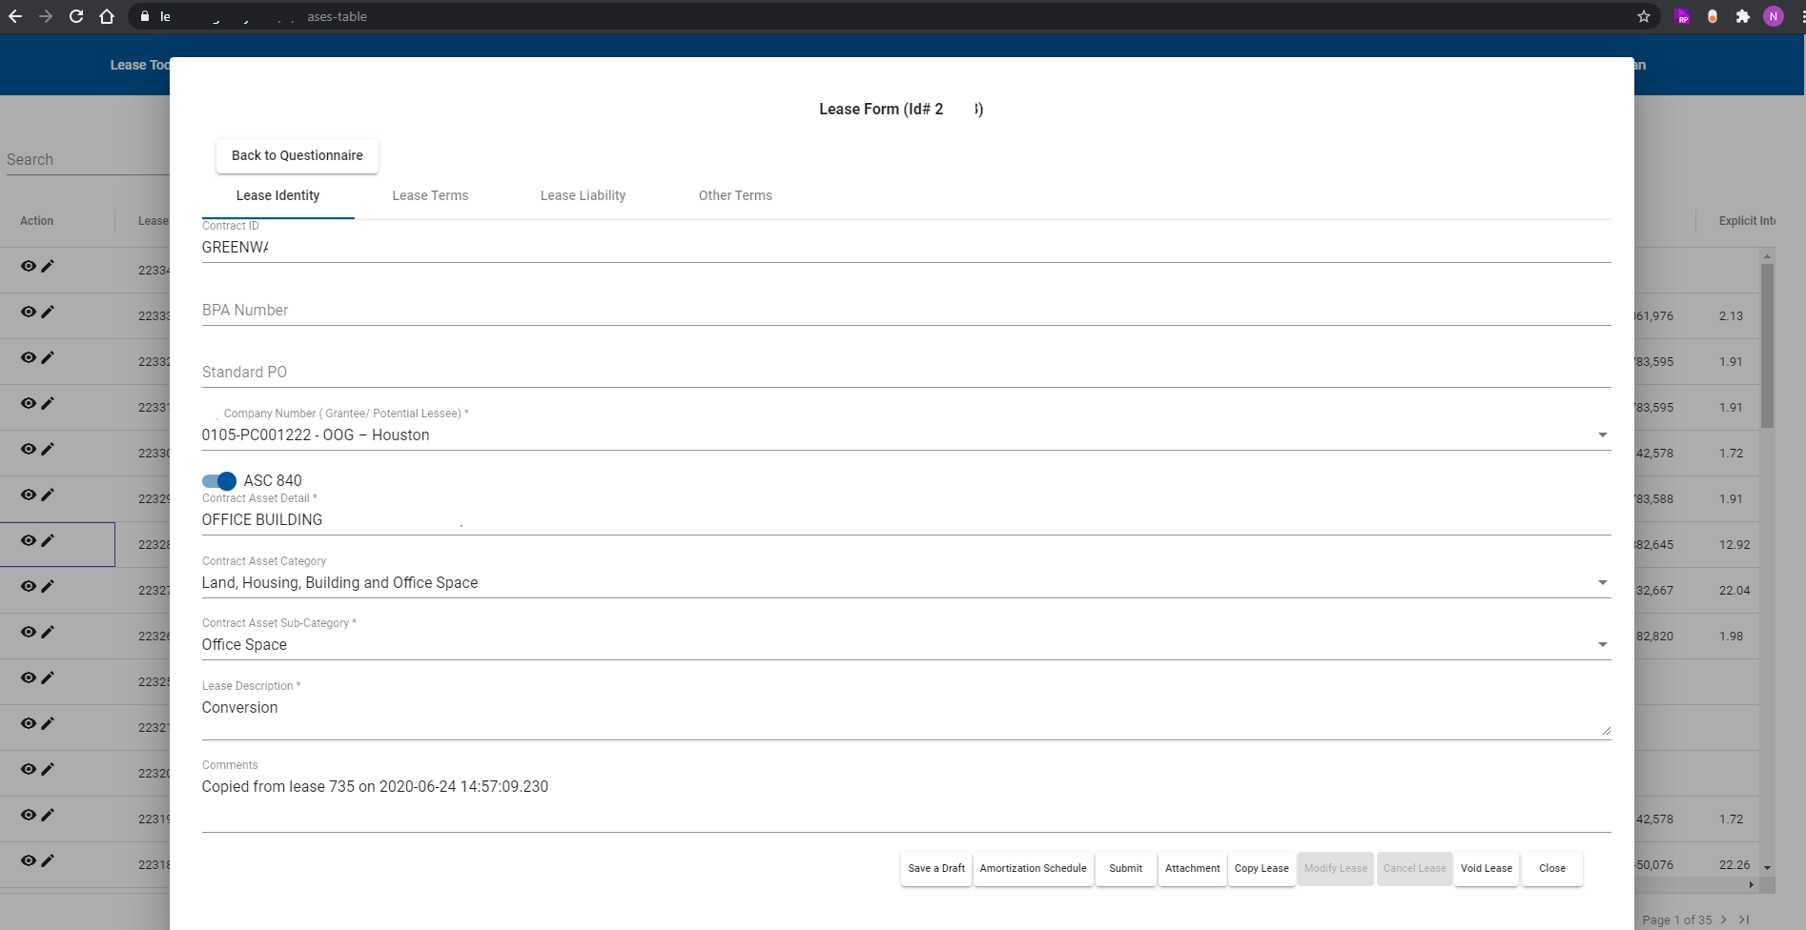Switch to the Lease Liability tab
This screenshot has height=930, width=1806.
pos(583,195)
